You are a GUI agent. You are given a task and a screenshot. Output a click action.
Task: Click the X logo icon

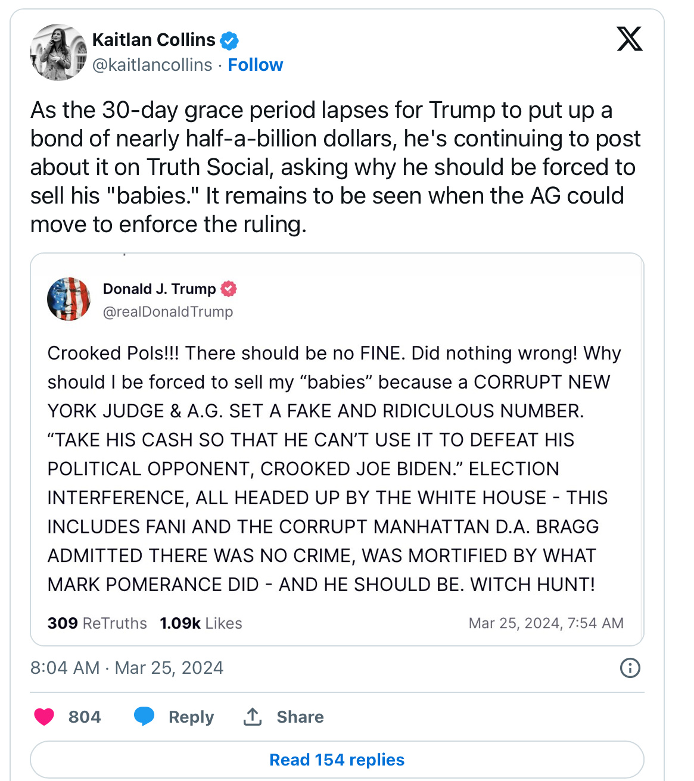click(630, 39)
